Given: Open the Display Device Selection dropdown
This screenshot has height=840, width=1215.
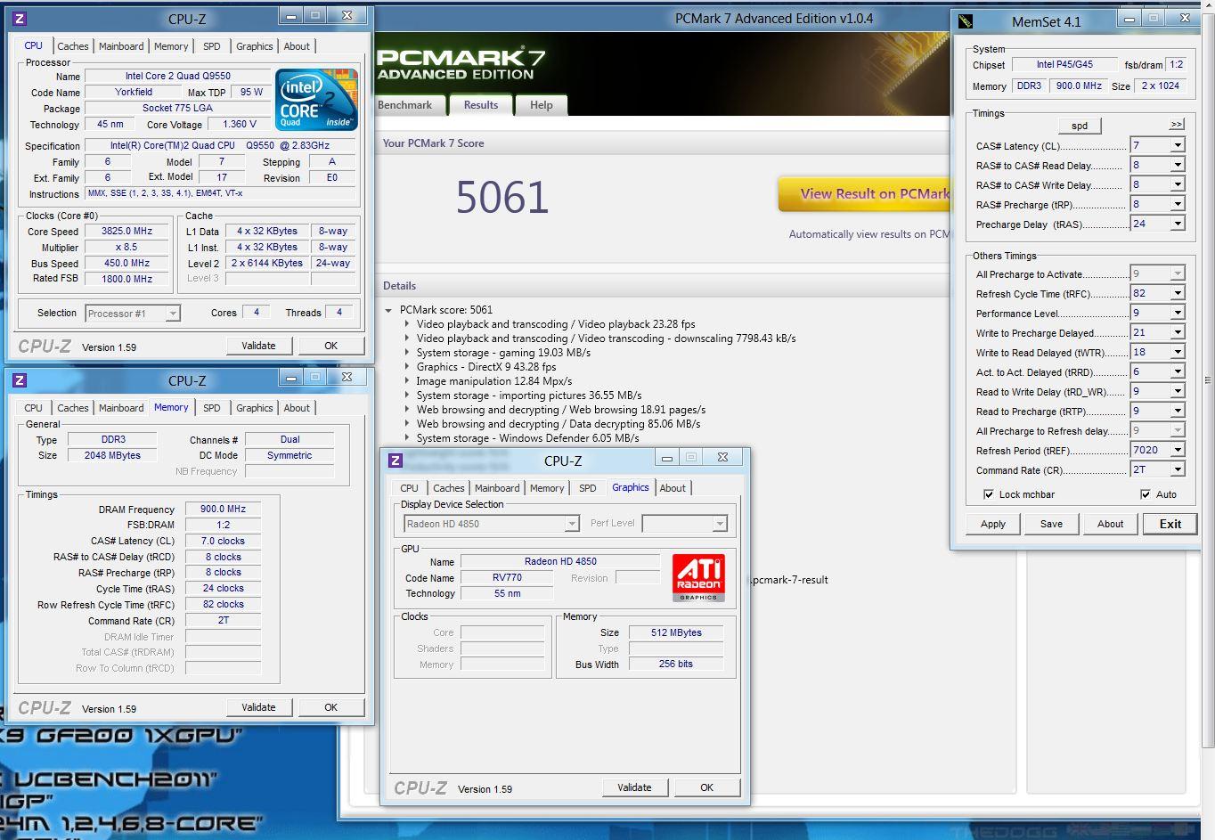Looking at the screenshot, I should pos(492,524).
